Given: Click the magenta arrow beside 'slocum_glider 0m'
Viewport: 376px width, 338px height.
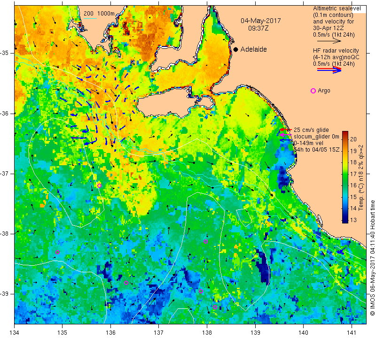Looking at the screenshot, I should 285,135.
